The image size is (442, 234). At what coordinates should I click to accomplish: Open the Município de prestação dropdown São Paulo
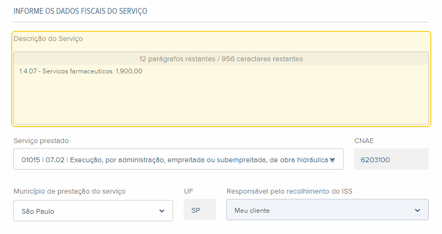(x=93, y=211)
